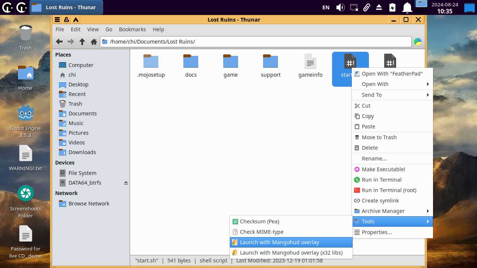
Task: Select Paste from the context menu
Action: tap(392, 127)
